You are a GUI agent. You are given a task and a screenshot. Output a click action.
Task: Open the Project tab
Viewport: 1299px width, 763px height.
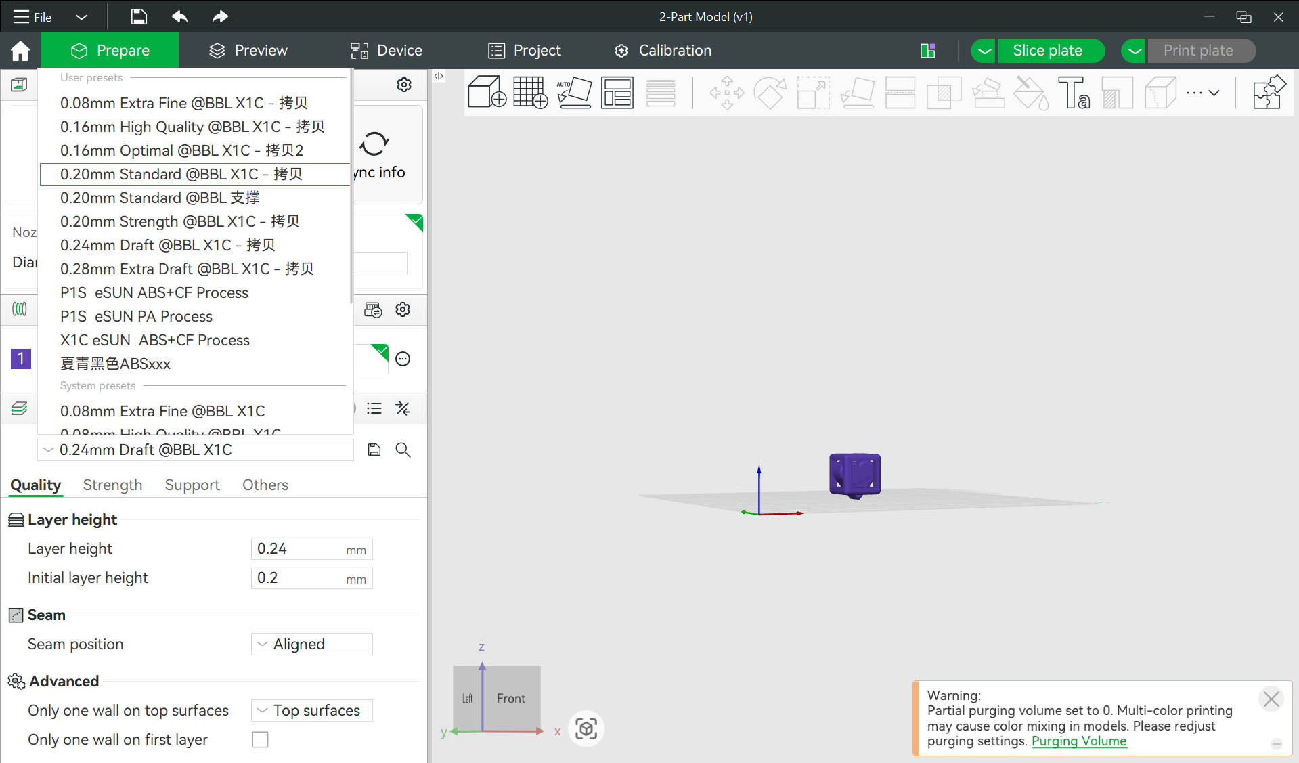coord(525,51)
